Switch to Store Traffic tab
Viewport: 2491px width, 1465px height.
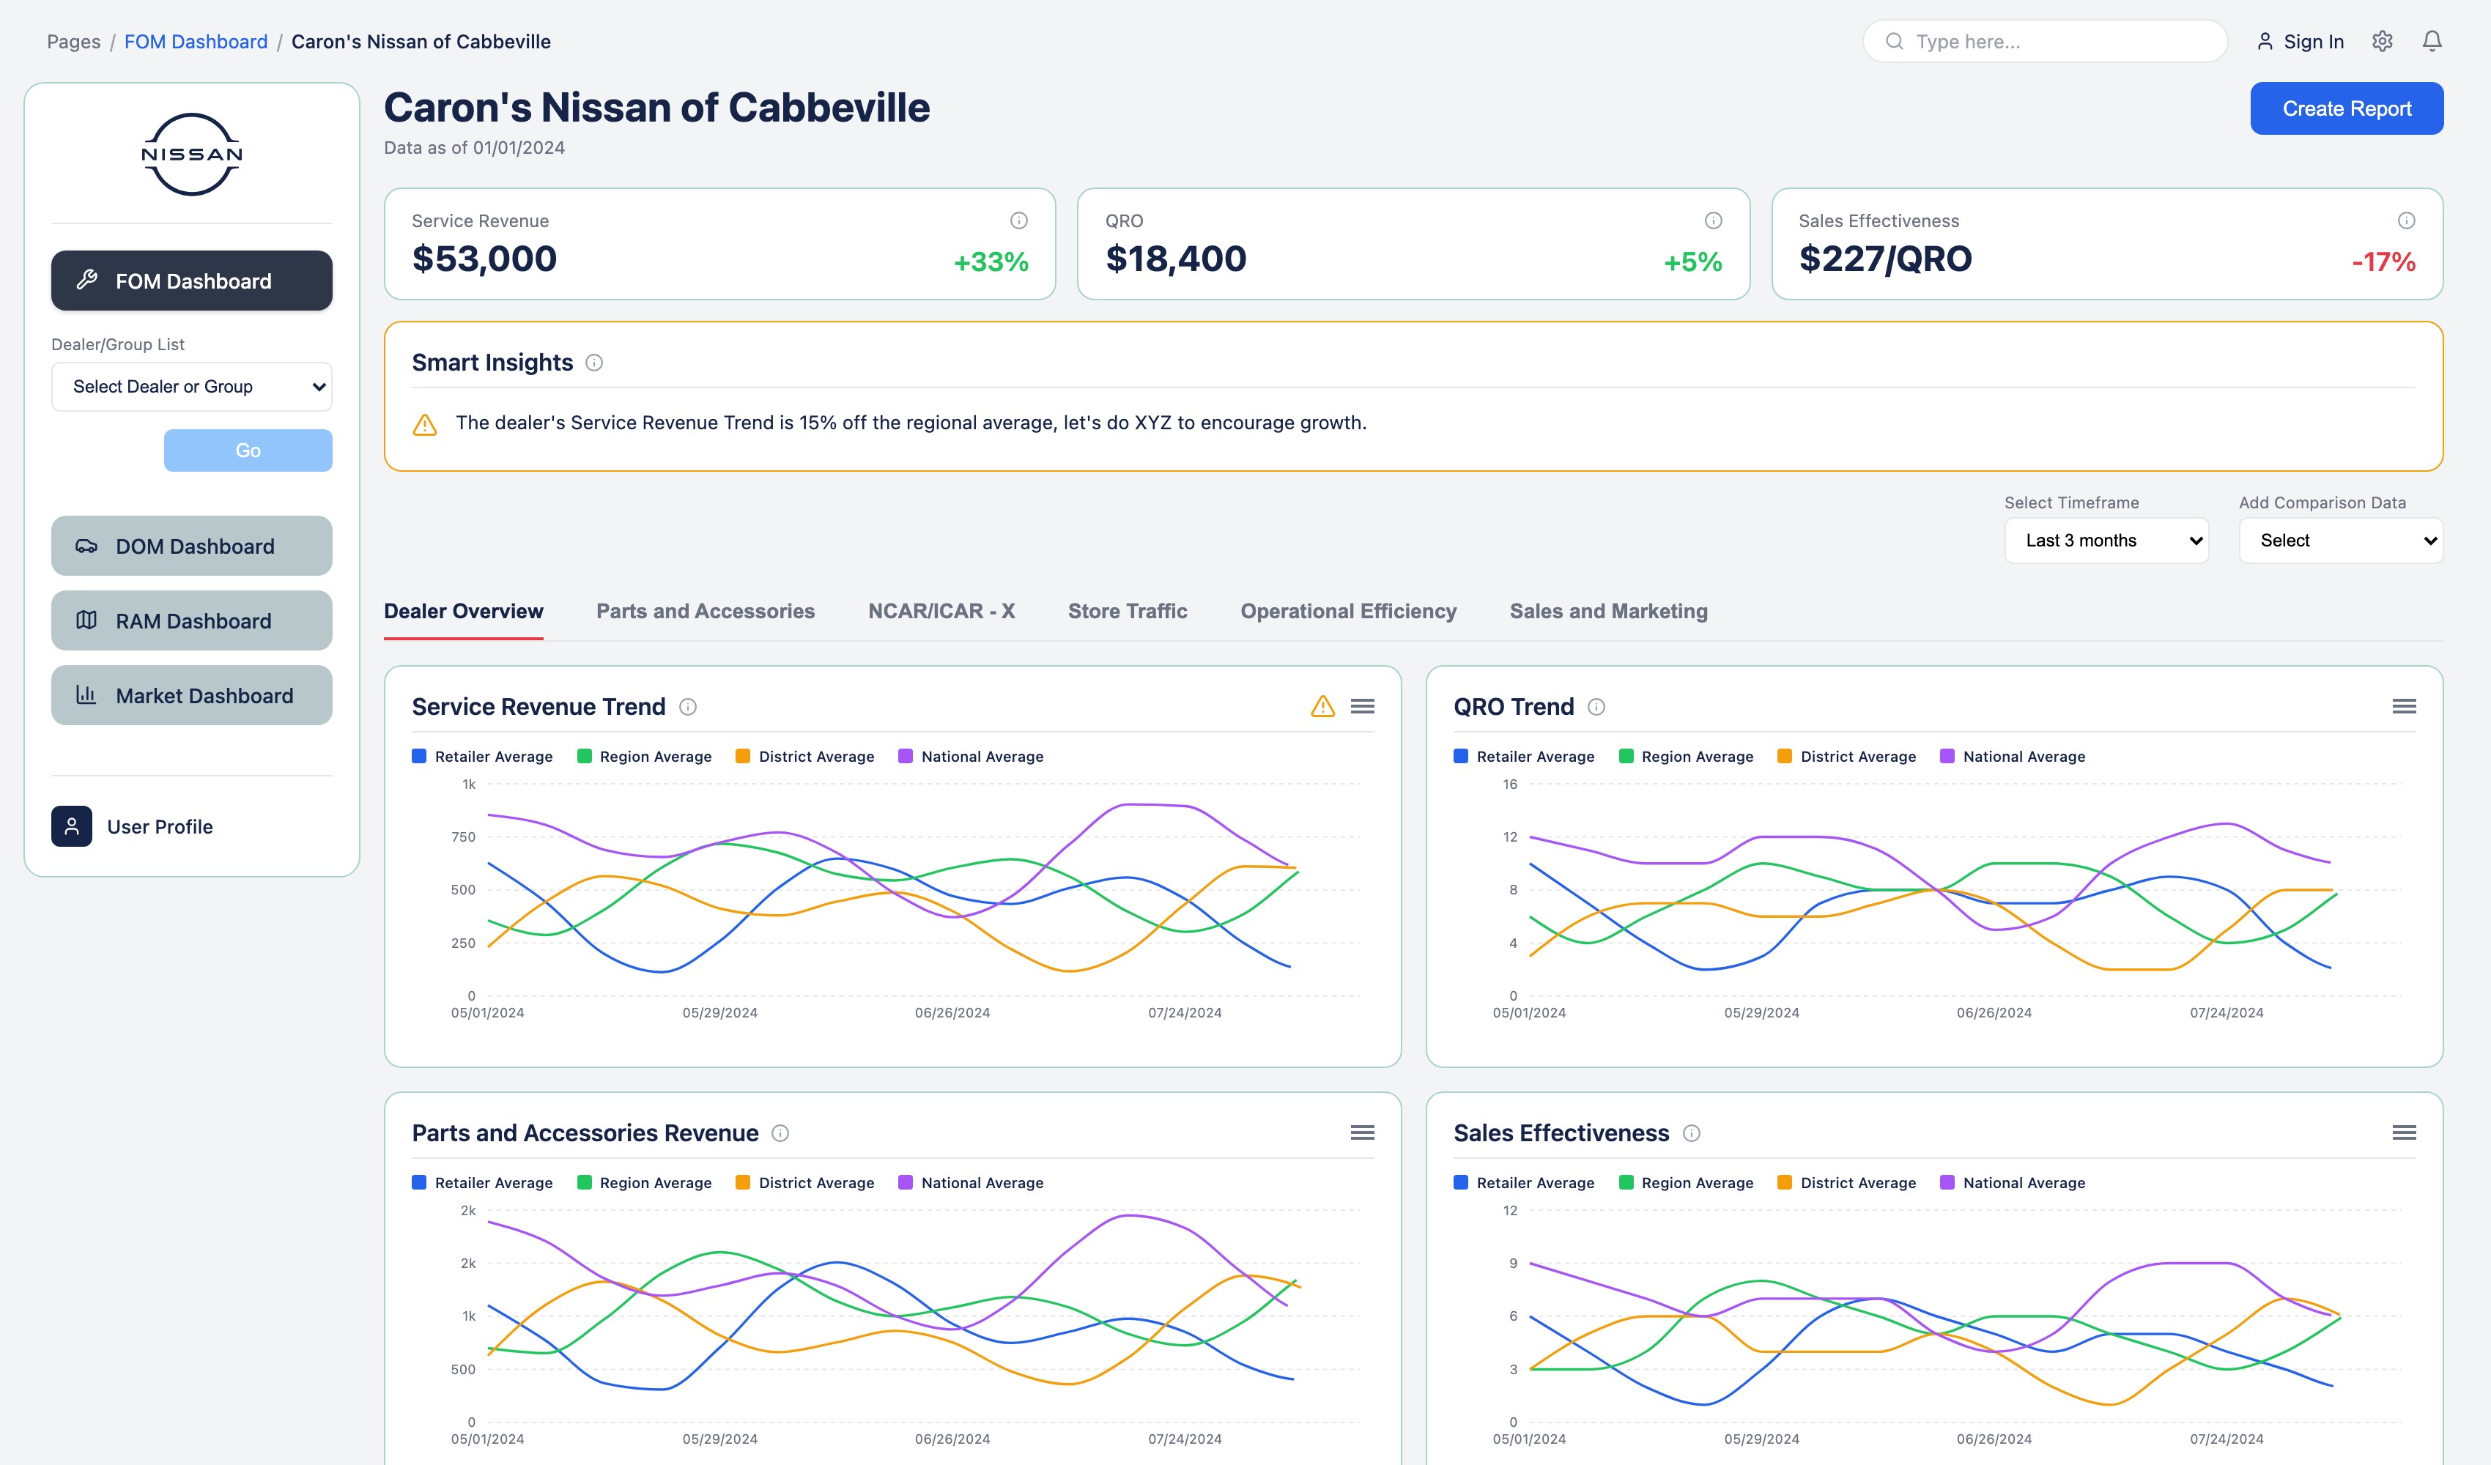pos(1128,611)
